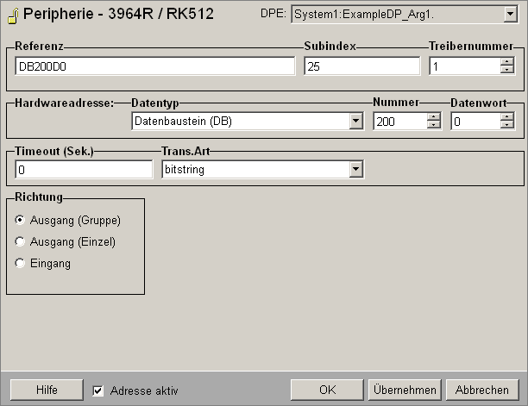
Task: Select the Ausgang (Einzel) radio button
Action: pos(20,241)
